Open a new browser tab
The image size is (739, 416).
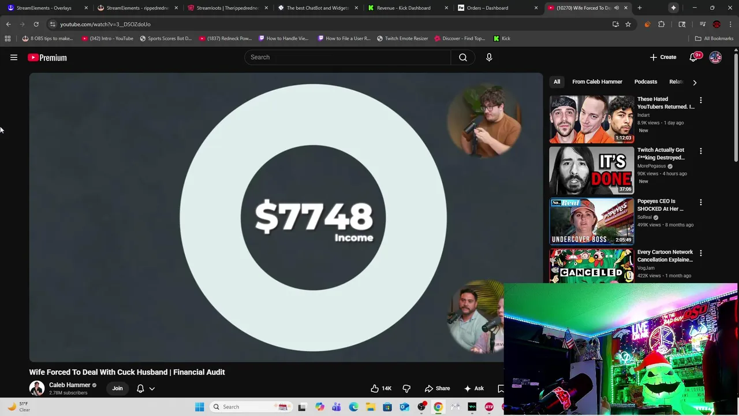pyautogui.click(x=640, y=8)
